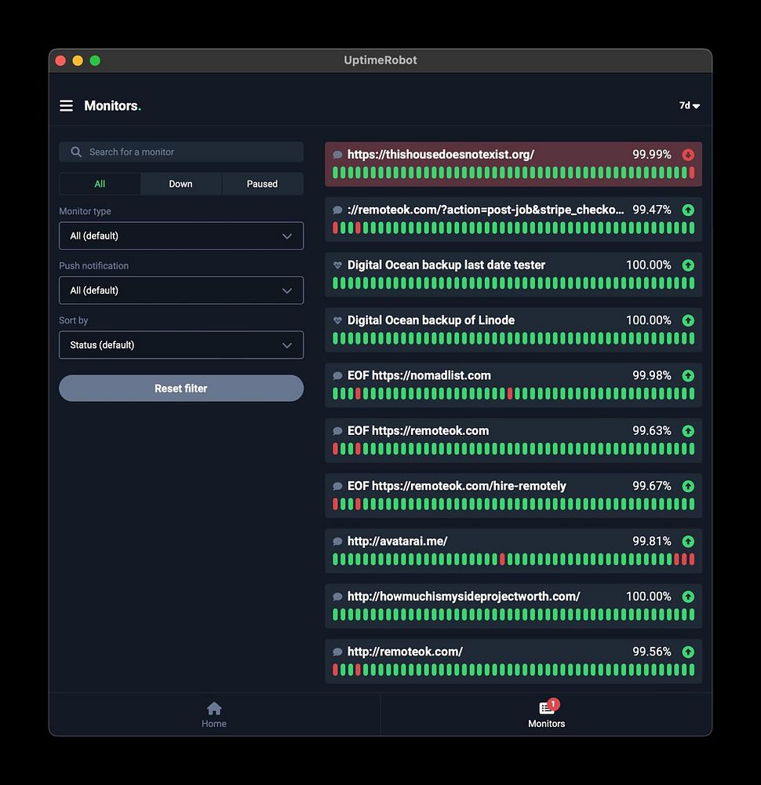Click up status icon for howmuchismysideprojectworth.com

[x=688, y=597]
